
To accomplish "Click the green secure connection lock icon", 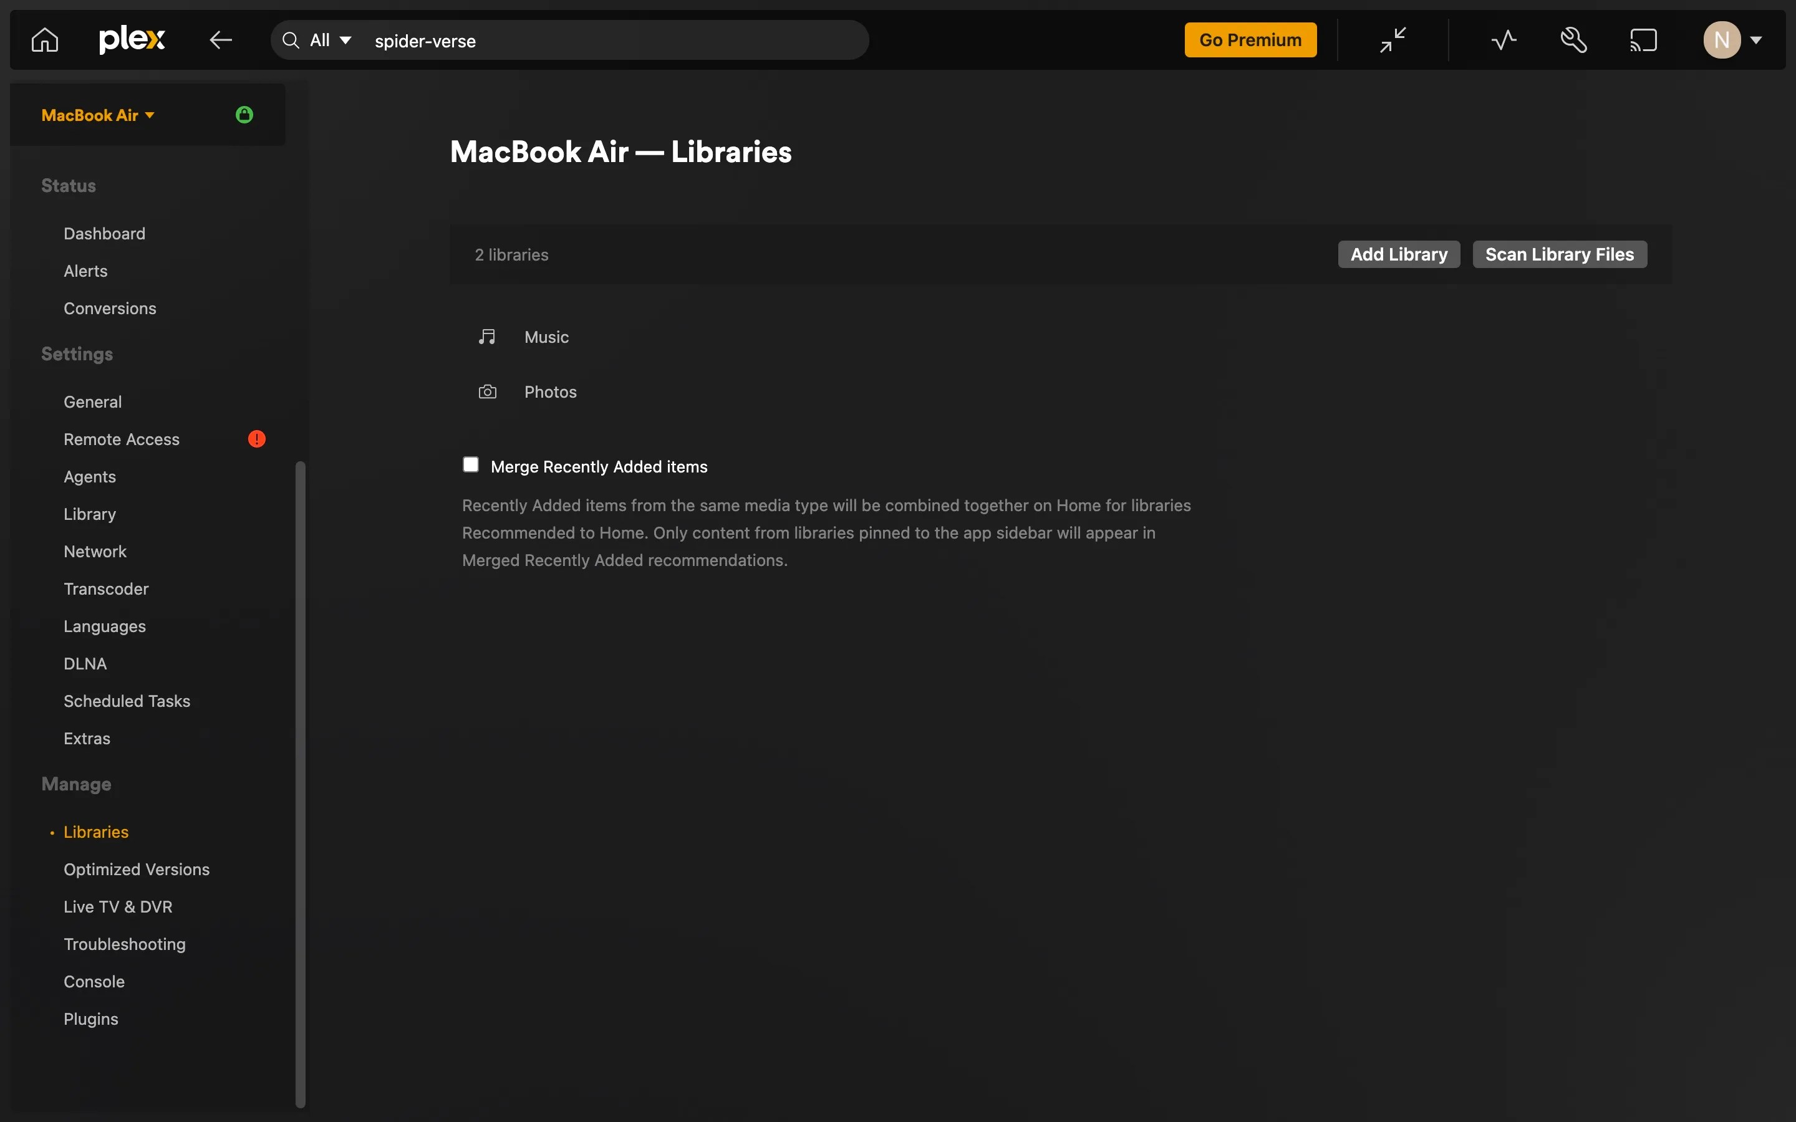I will (x=245, y=114).
